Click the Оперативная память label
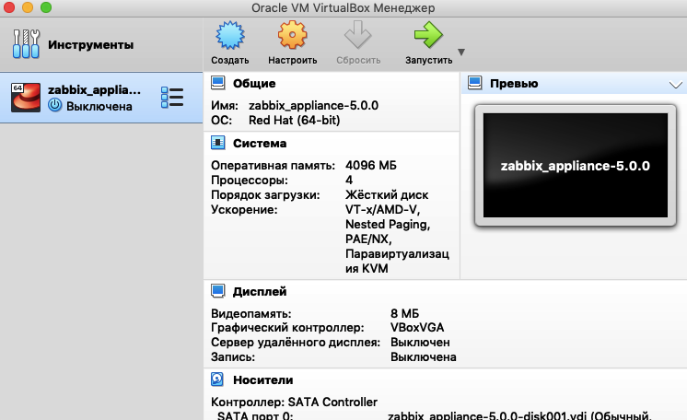This screenshot has height=420, width=687. [273, 165]
